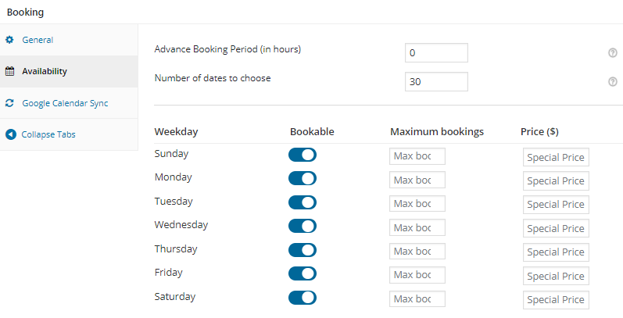Toggle Sunday bookable switch
Screen dimensions: 623x318
click(x=303, y=155)
